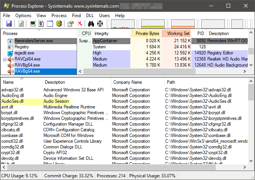This screenshot has height=180, width=255.
Task: Collapse the RAVCpl64.exe tree node
Action: [5, 59]
